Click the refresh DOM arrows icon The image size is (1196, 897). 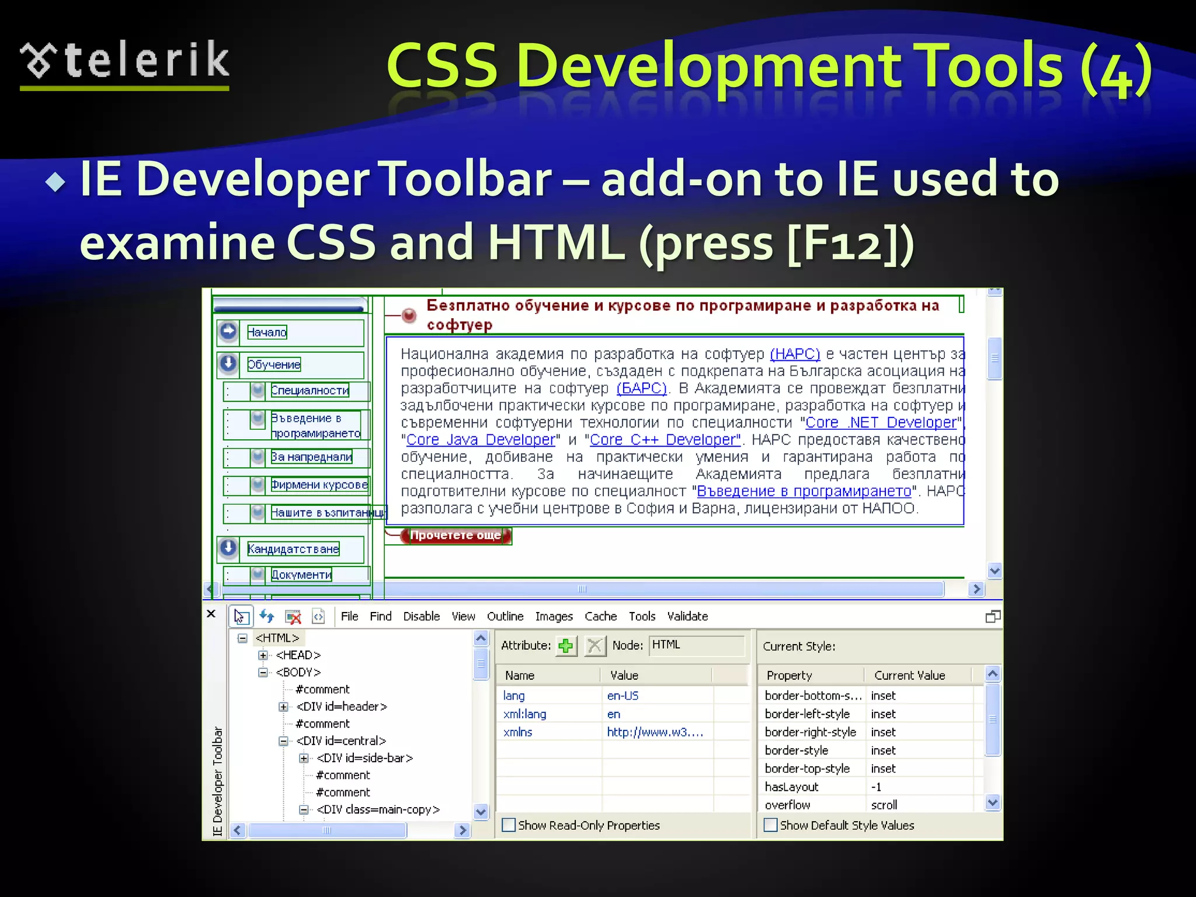coord(267,616)
